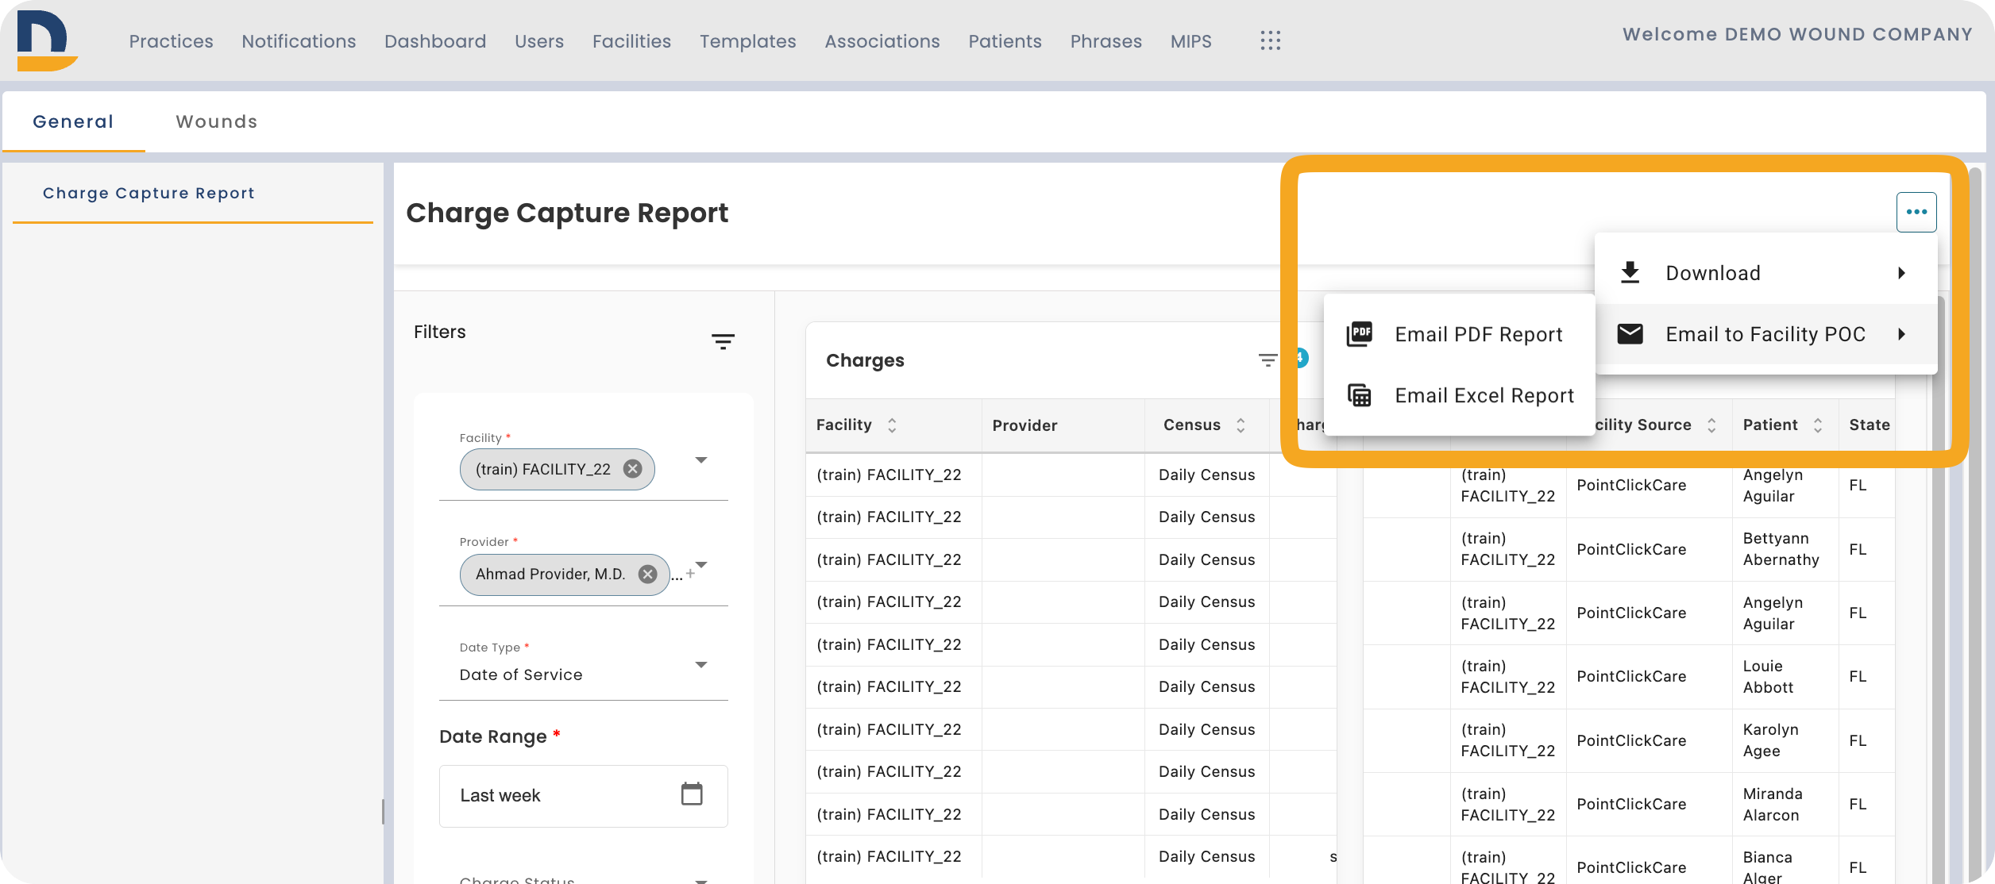Sort the table by Census column
The width and height of the screenshot is (1995, 884).
(x=1241, y=425)
